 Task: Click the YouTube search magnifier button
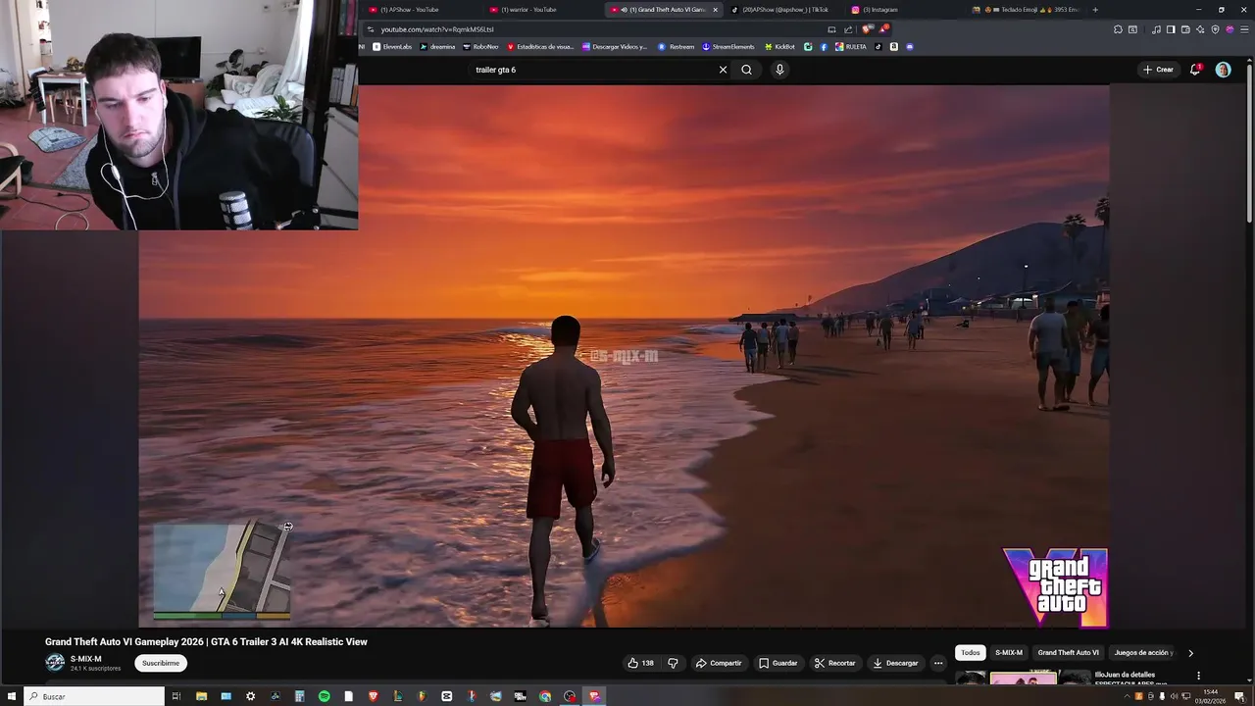tap(746, 70)
